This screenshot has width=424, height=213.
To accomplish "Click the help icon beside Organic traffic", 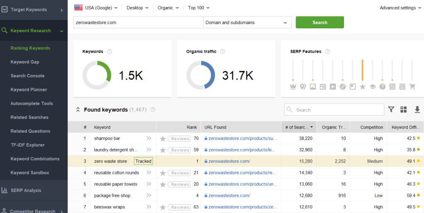I will tap(223, 52).
